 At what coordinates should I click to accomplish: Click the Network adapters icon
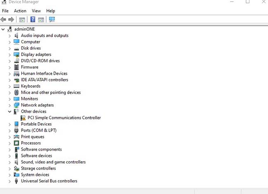click(16, 105)
